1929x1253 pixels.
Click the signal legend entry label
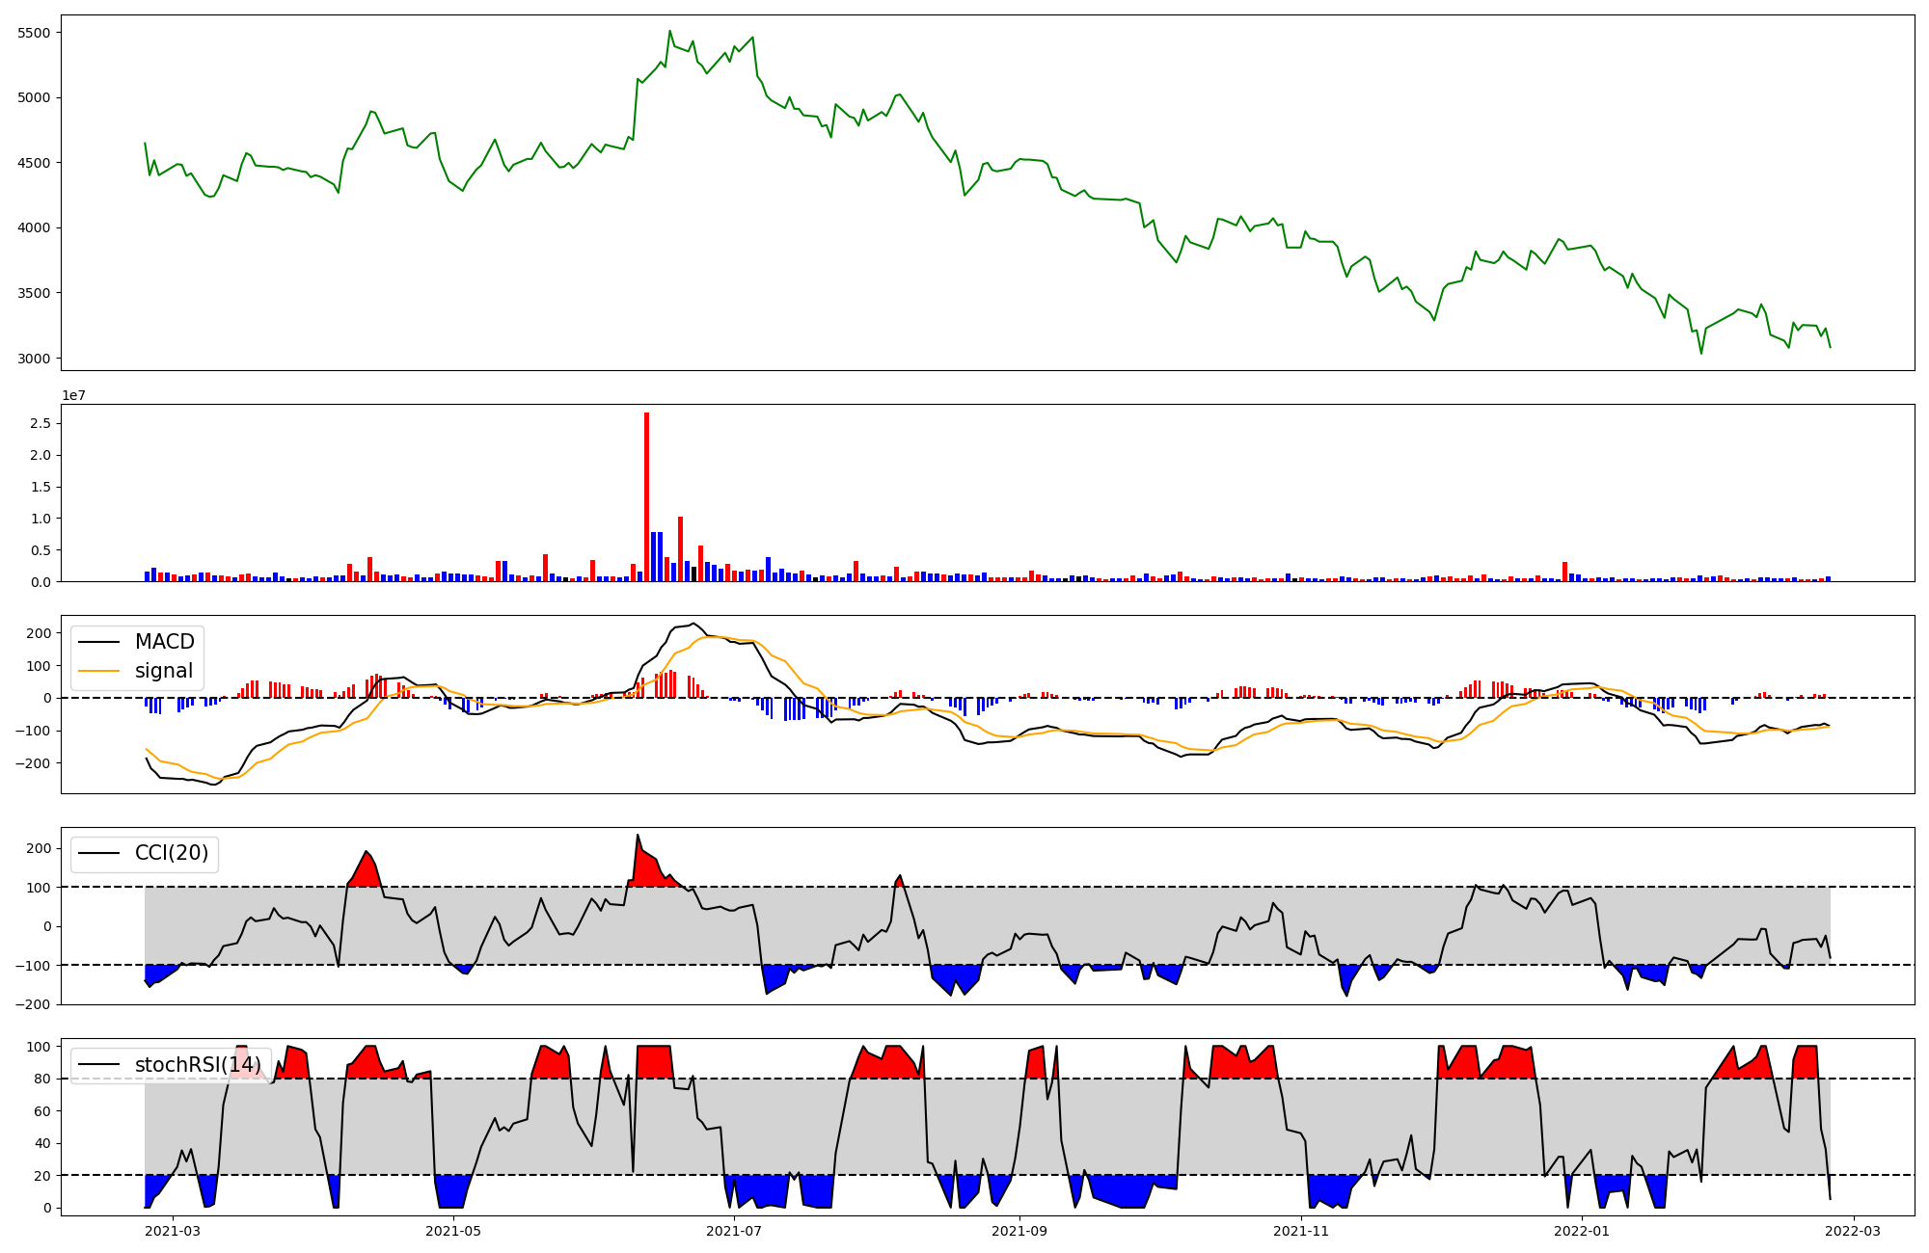(164, 671)
